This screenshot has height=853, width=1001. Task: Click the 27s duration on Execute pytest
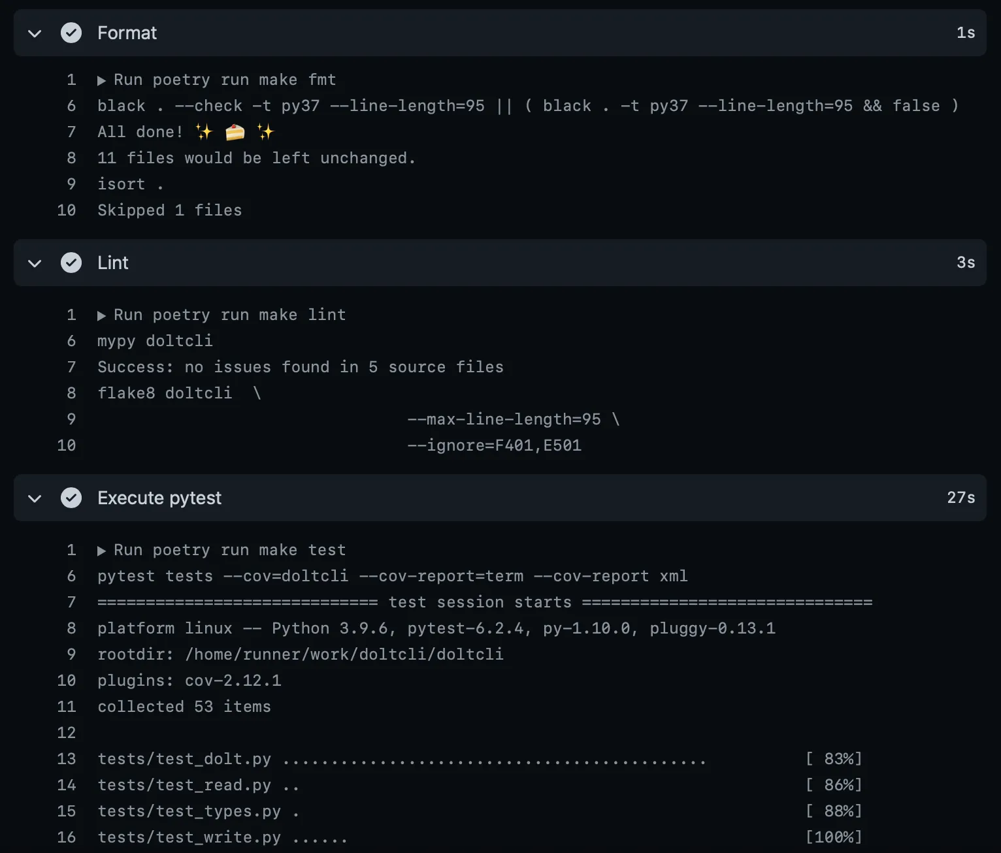pyautogui.click(x=960, y=498)
